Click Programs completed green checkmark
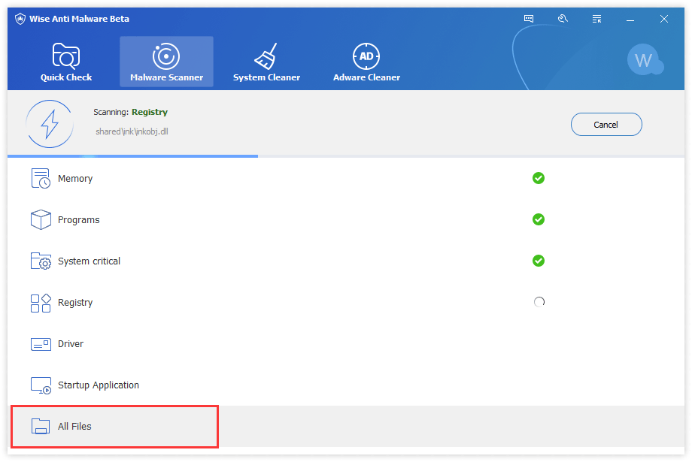 539,219
